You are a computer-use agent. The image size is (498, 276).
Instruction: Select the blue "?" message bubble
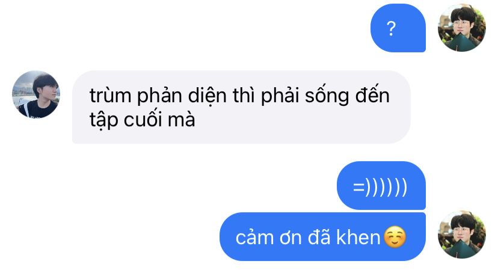[398, 28]
